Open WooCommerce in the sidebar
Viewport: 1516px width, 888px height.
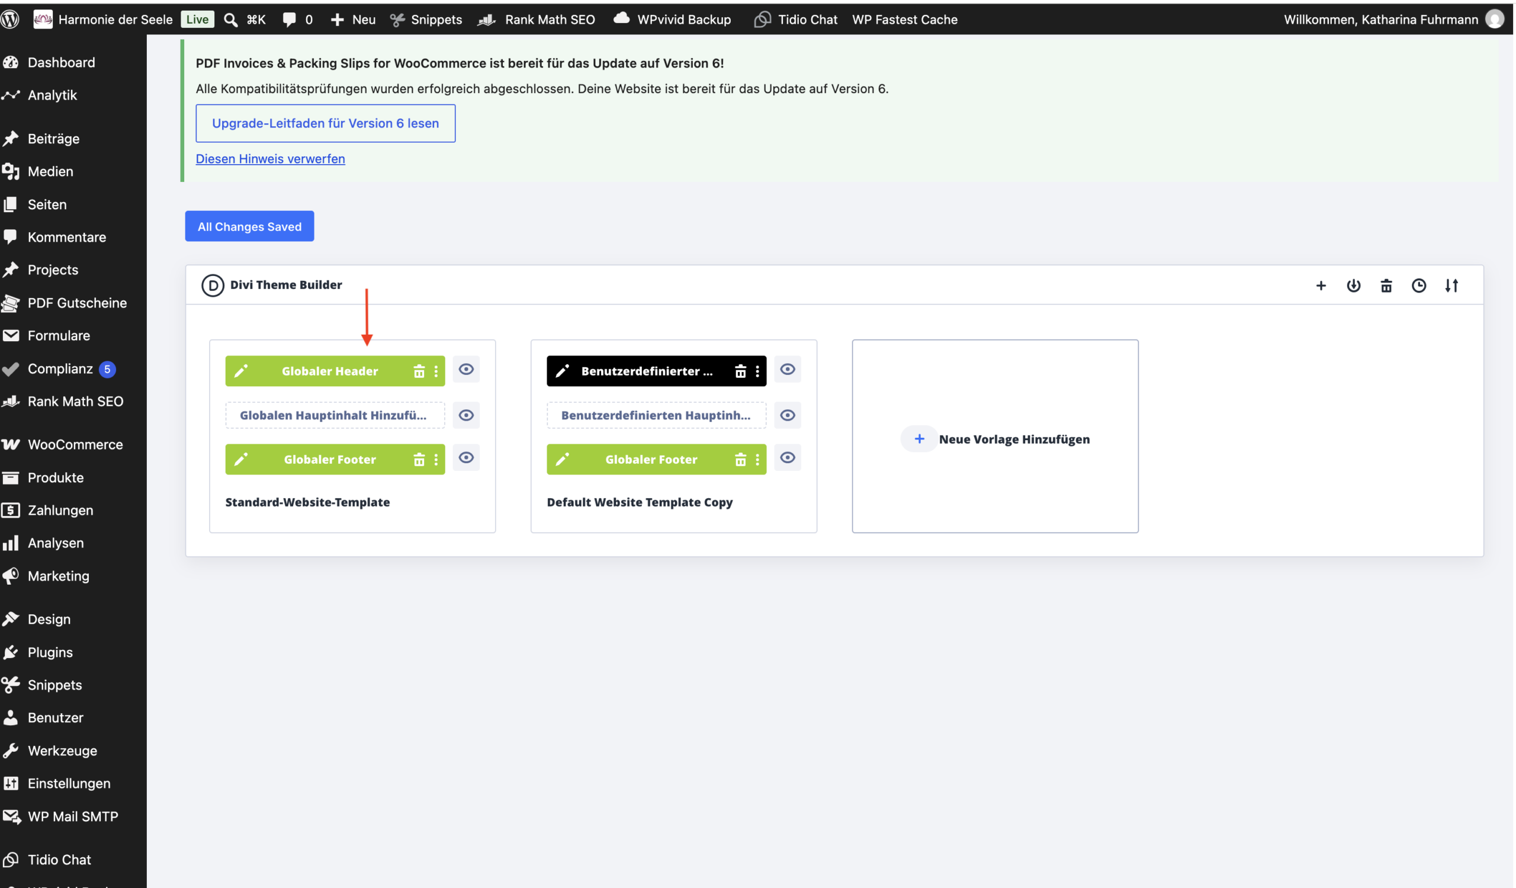73,445
